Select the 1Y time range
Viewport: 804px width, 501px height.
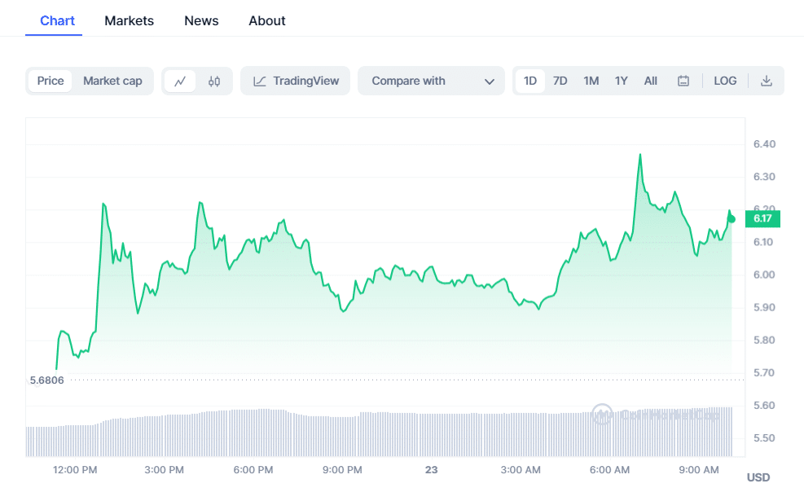[x=622, y=81]
